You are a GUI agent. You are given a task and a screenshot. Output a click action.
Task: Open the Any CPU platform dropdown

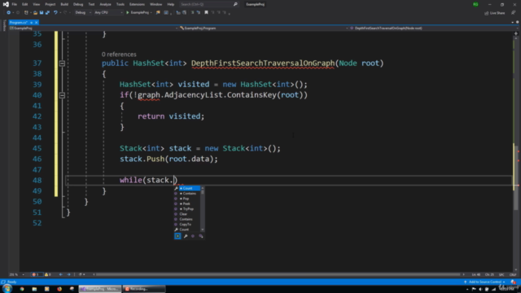[x=108, y=13]
